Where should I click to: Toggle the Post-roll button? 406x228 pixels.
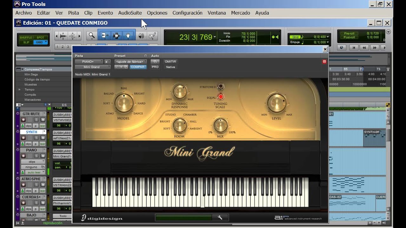click(349, 37)
